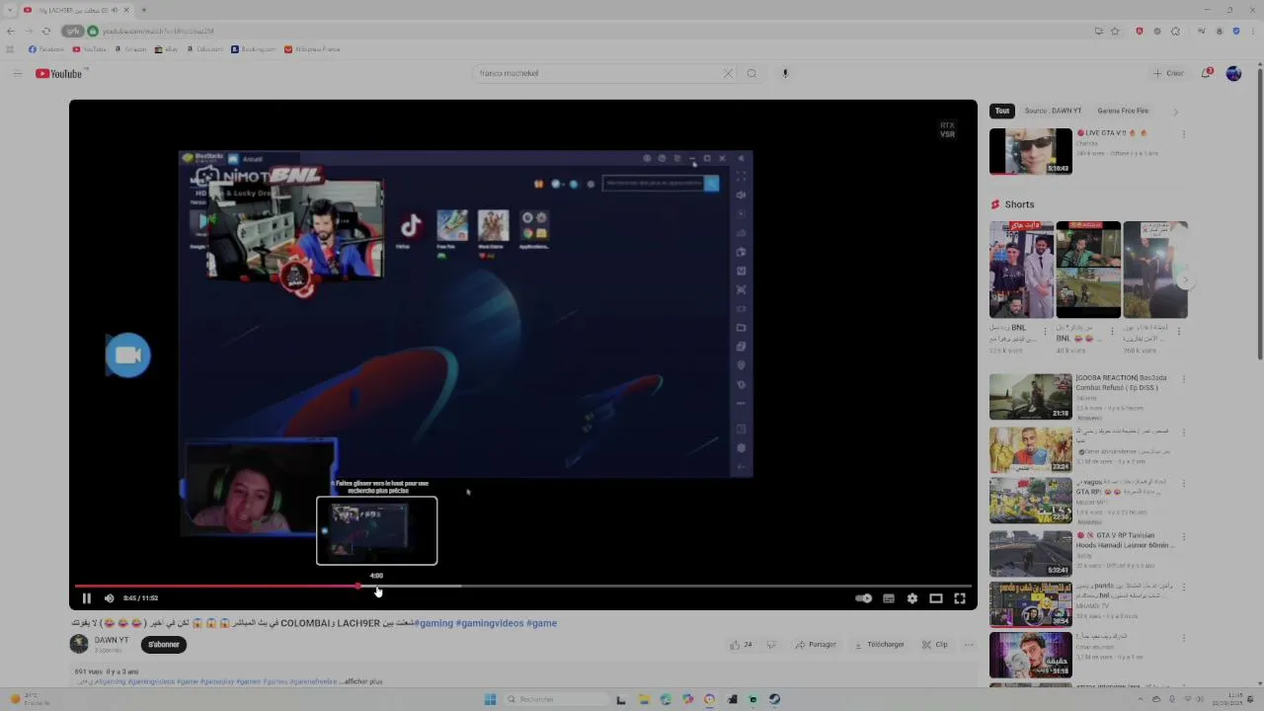1264x711 pixels.
Task: Open menu for GTA V RP Tunisian video
Action: (x=1183, y=537)
